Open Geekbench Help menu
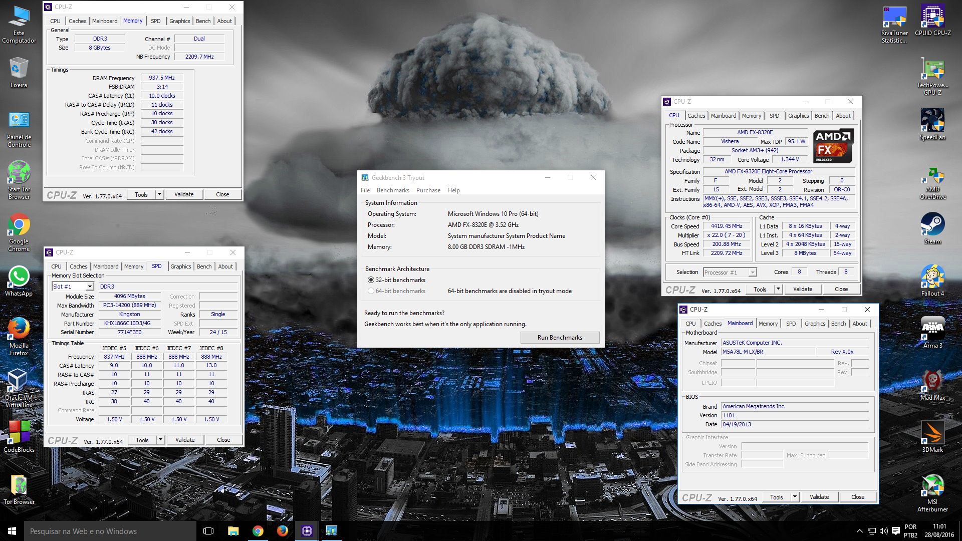Image resolution: width=962 pixels, height=541 pixels. pyautogui.click(x=453, y=190)
